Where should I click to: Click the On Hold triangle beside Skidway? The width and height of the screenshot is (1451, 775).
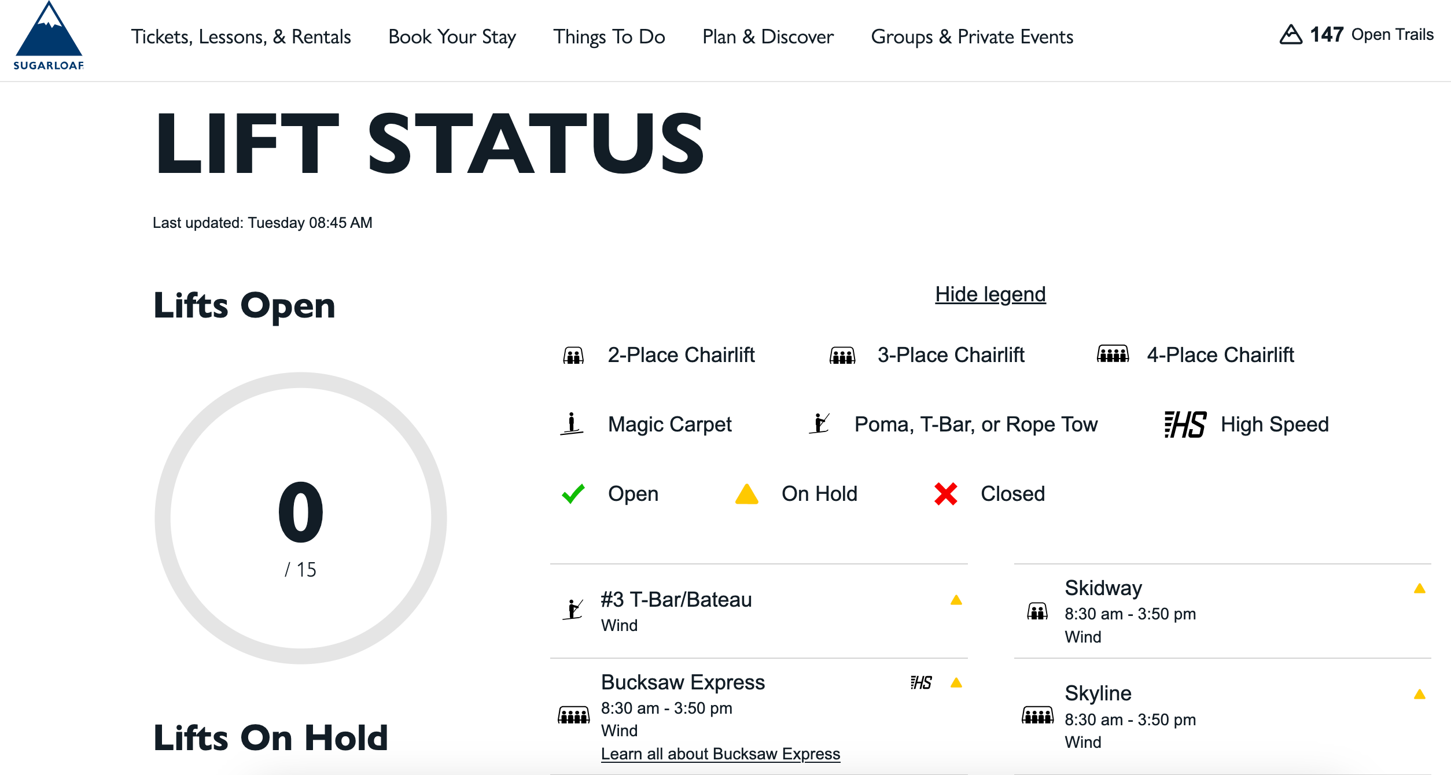[x=1419, y=589]
